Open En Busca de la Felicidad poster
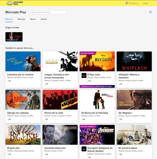Screen dimensions: 157x159 [x=97, y=100]
